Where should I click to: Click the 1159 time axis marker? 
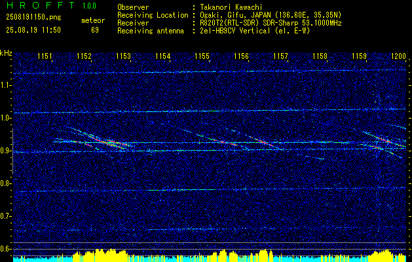(359, 56)
